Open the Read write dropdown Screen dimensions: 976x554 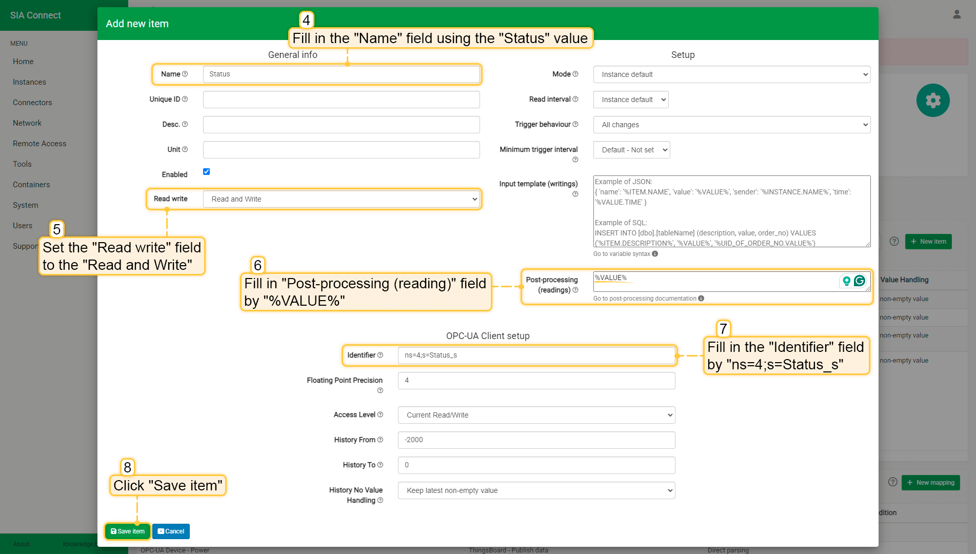[341, 200]
